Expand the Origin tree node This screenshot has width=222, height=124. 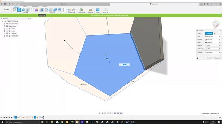pos(5,29)
